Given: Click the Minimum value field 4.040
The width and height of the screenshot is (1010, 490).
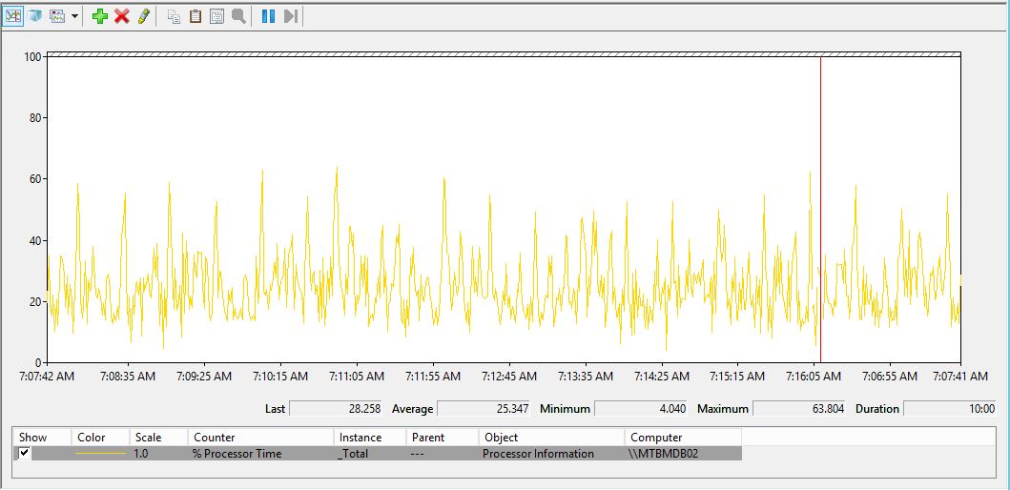Looking at the screenshot, I should click(642, 408).
